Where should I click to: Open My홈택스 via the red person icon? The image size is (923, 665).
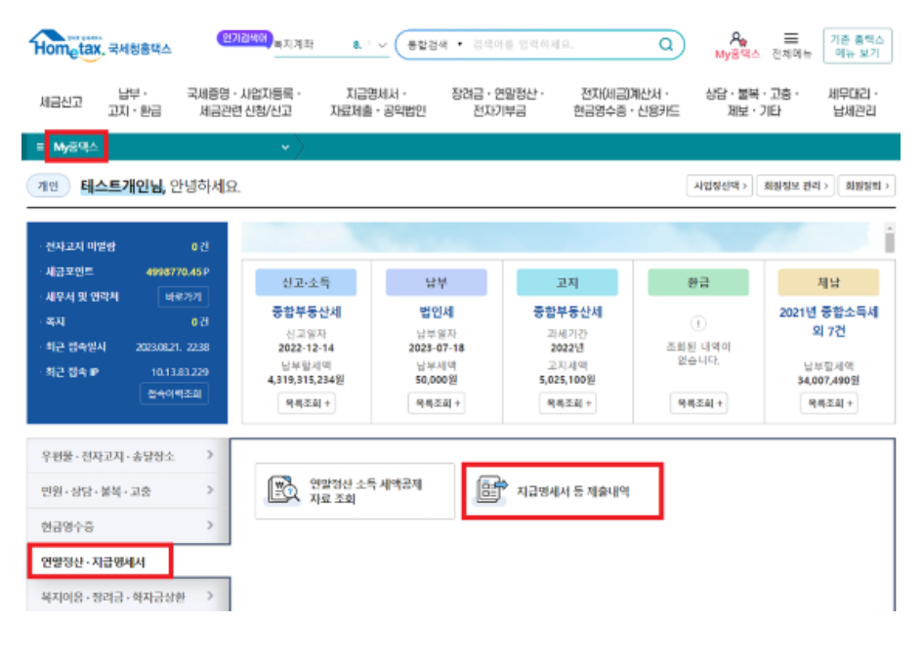click(x=738, y=36)
